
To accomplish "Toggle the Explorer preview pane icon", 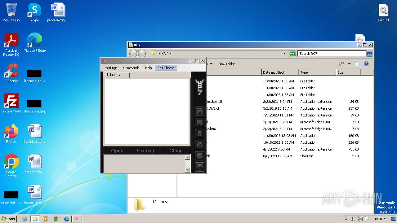I will [x=357, y=64].
